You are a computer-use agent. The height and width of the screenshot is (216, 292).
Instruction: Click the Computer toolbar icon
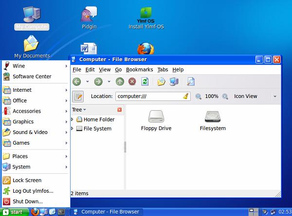click(174, 82)
